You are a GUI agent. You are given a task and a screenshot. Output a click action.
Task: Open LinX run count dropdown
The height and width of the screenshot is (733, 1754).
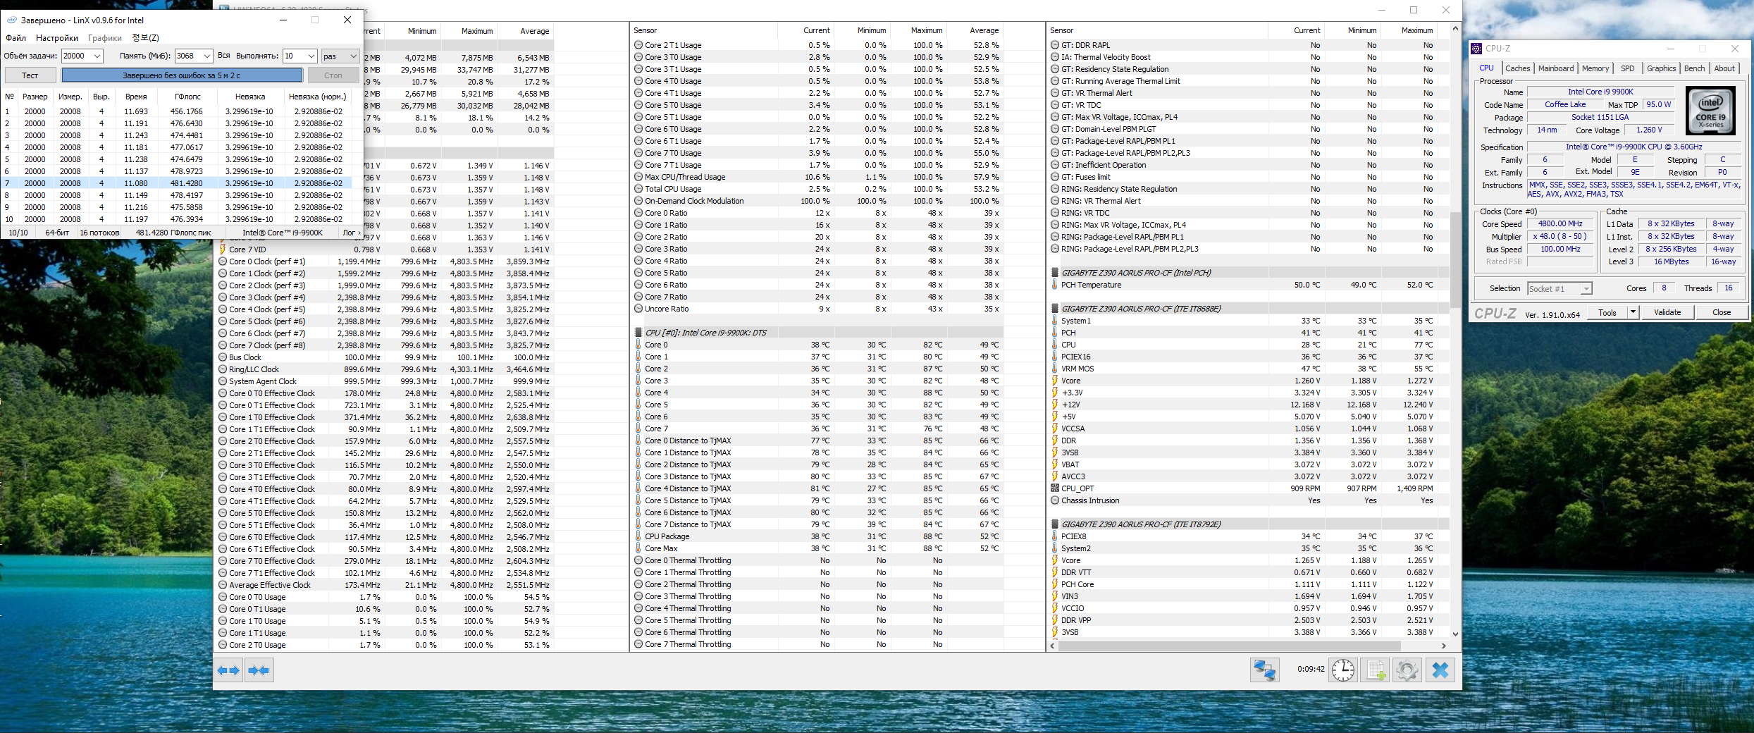(311, 56)
